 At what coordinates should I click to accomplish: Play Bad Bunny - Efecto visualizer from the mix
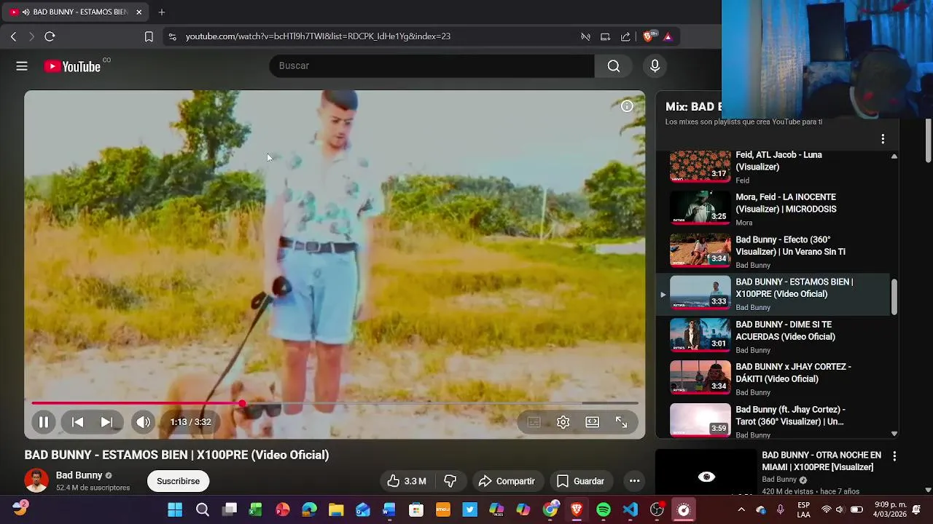774,252
